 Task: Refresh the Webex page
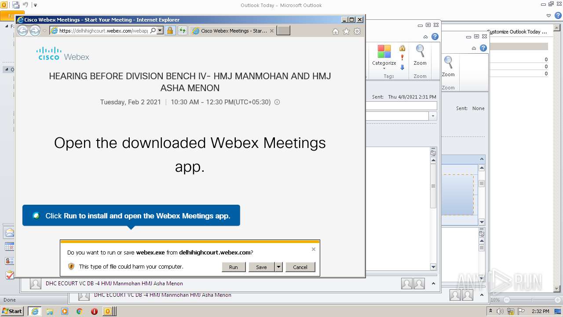click(183, 31)
